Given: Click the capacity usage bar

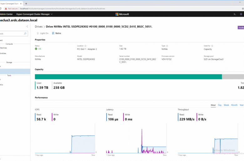Looking at the screenshot, I should point(139,77).
